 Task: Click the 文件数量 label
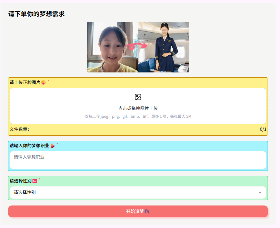(19, 129)
